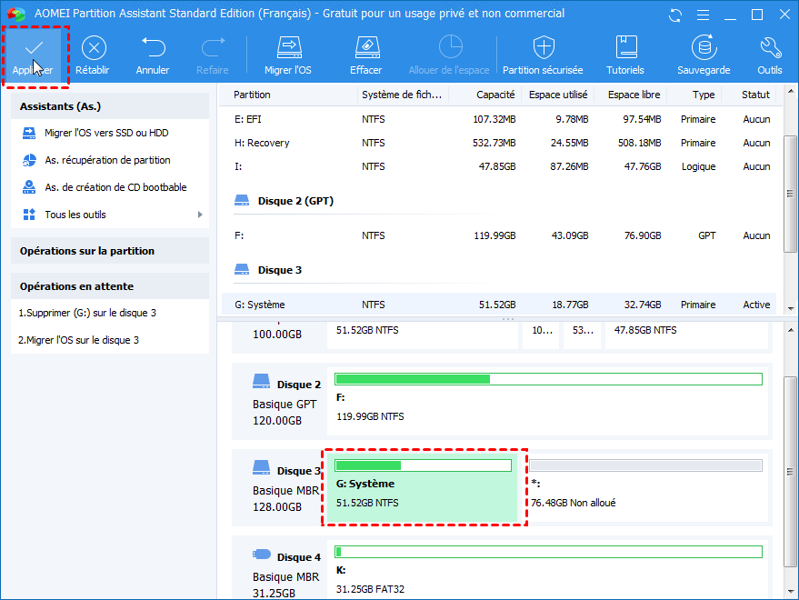Open Partition sécurisée shield tool
This screenshot has height=600, width=799.
544,55
